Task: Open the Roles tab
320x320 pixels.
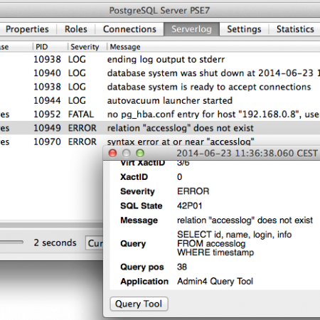Action: 76,29
